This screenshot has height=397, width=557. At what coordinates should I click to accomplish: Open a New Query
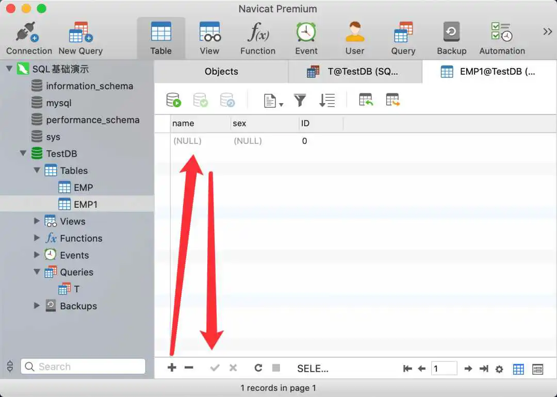point(80,37)
